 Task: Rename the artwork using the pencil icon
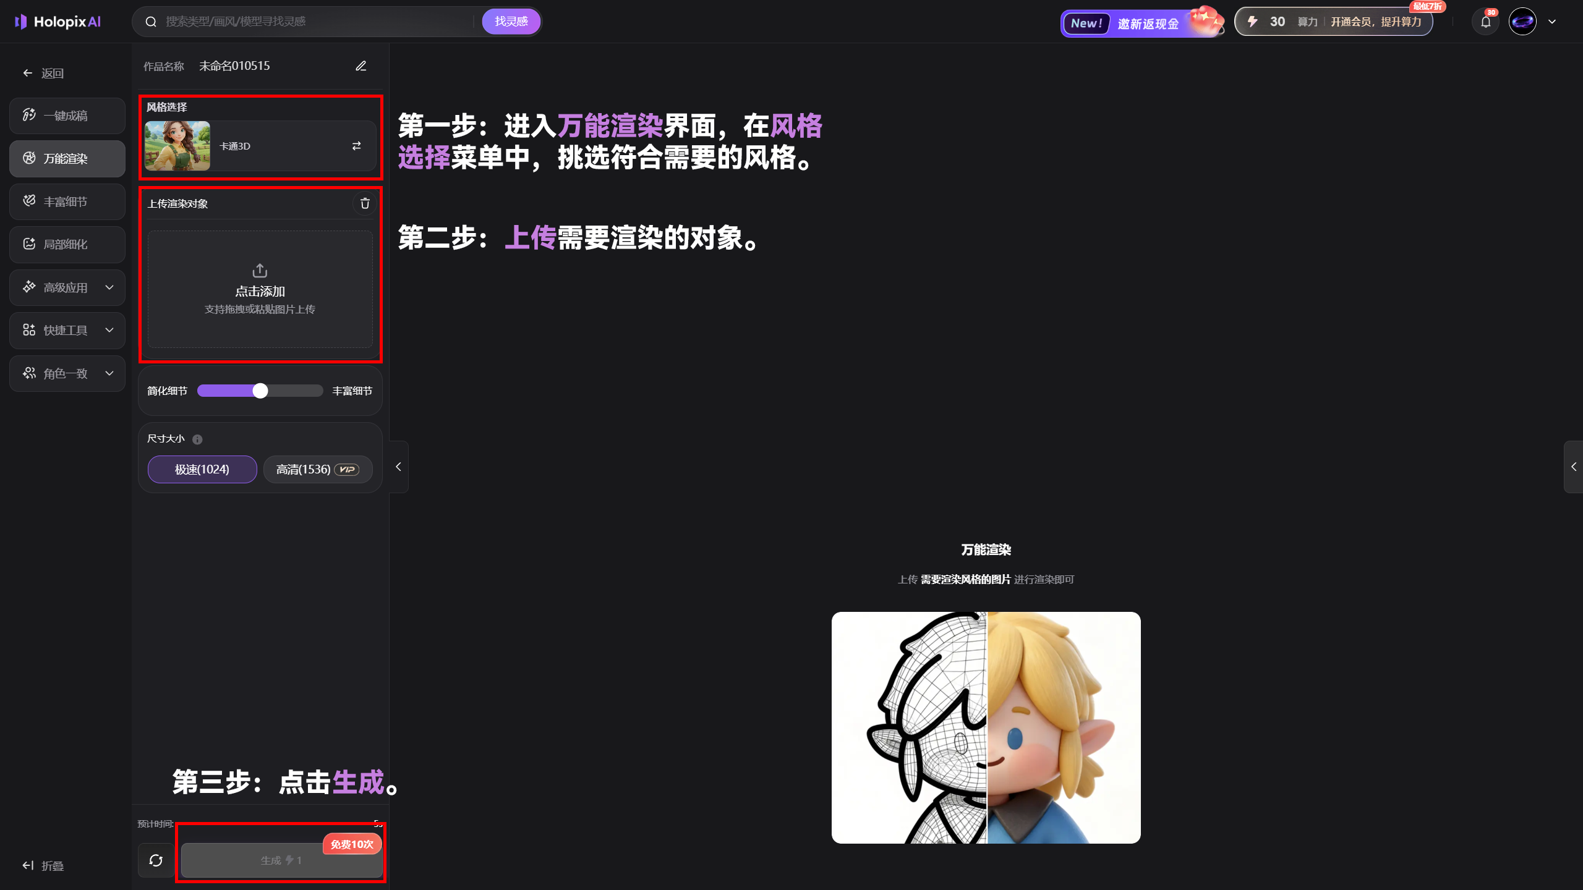pos(361,66)
